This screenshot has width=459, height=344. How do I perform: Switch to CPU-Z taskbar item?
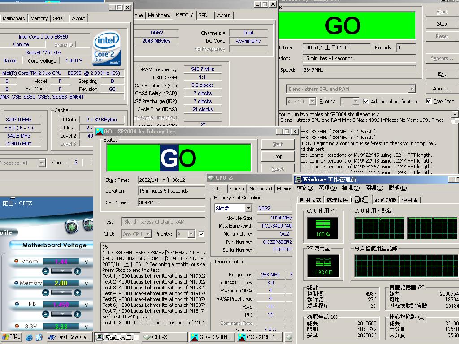click(x=165, y=337)
